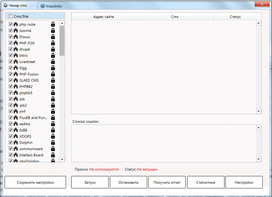Click the CMS list scrollbar thumb
The image size is (272, 197).
(x=62, y=41)
